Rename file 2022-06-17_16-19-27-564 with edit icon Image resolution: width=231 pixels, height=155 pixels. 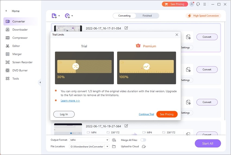coord(126,126)
